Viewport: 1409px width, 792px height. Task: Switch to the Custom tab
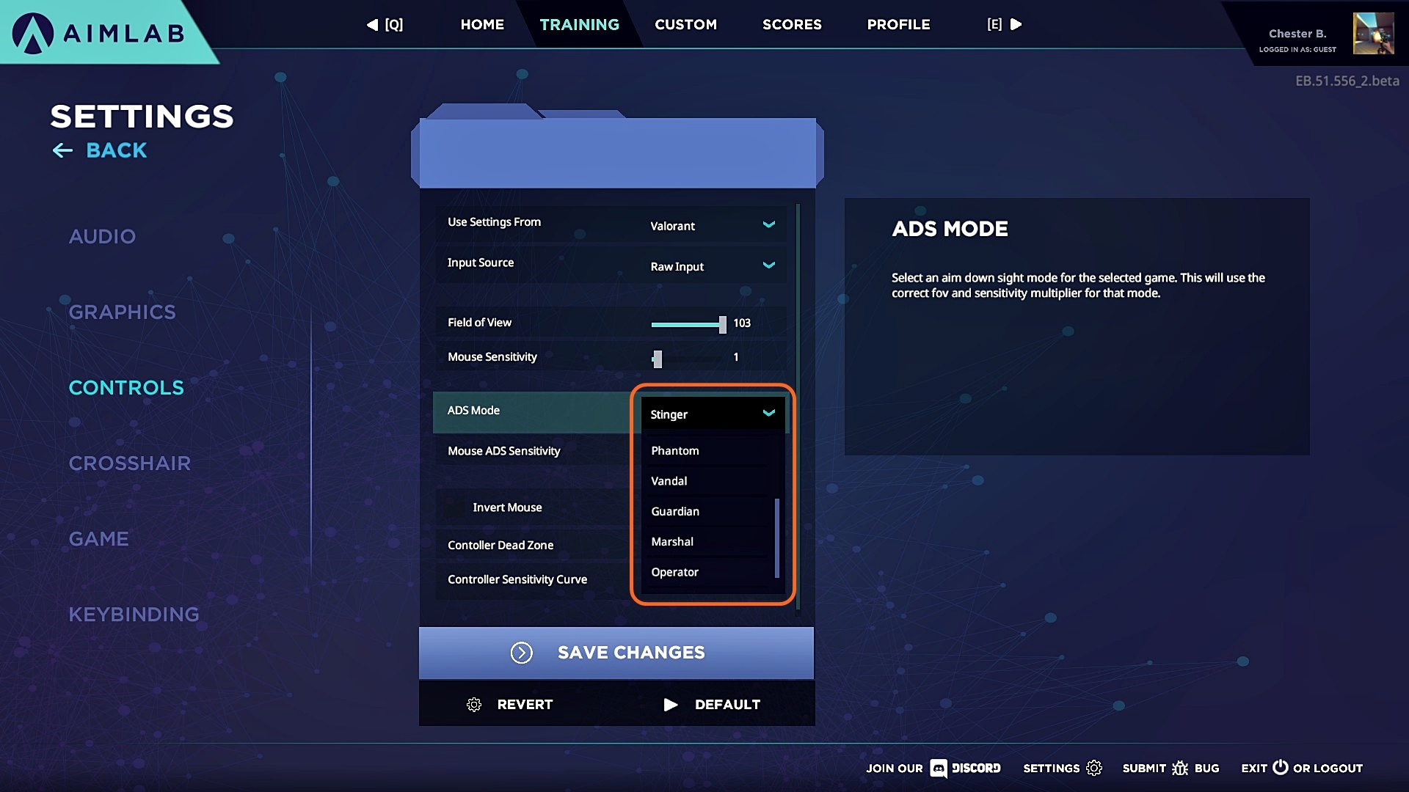point(685,25)
